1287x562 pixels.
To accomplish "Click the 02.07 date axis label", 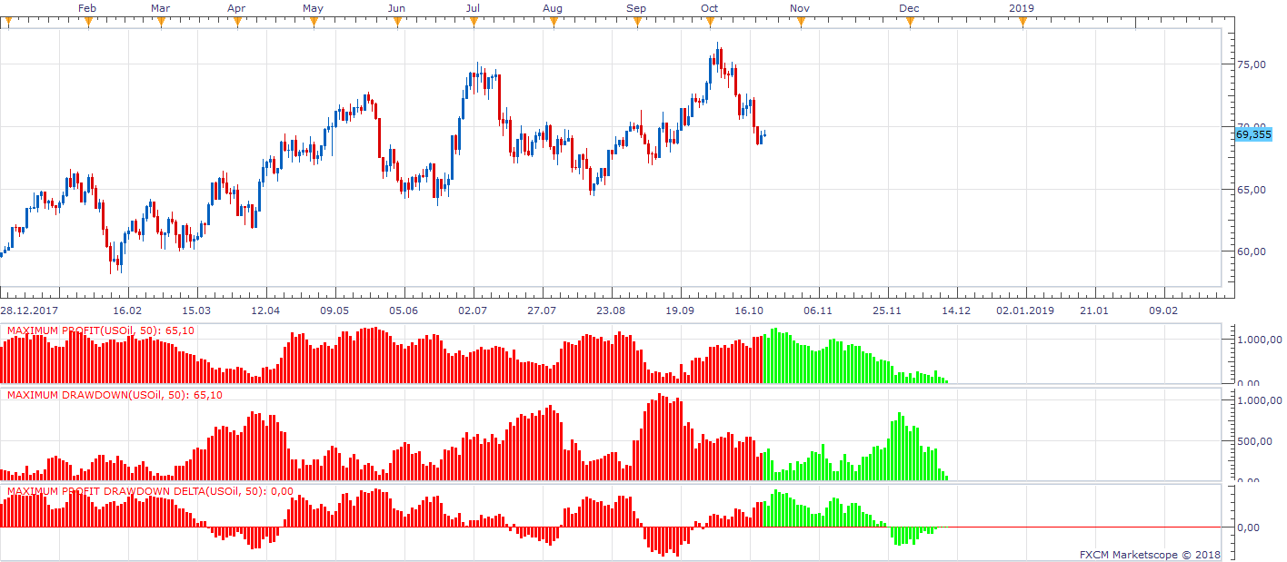I will (x=473, y=311).
